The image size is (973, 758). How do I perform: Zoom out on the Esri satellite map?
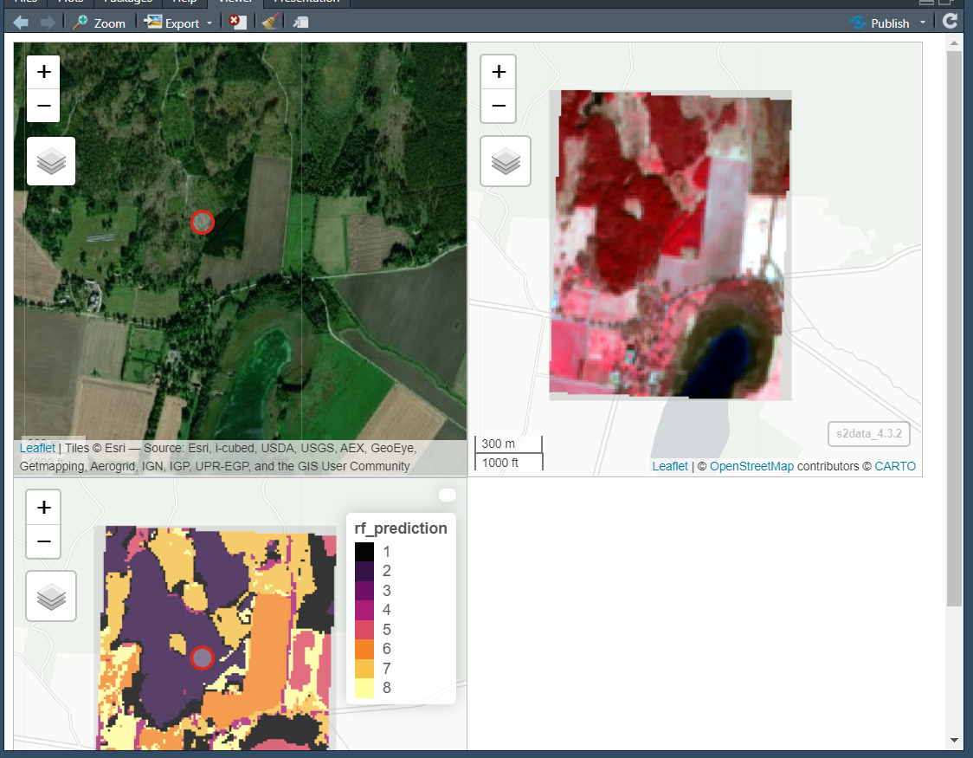[x=44, y=106]
